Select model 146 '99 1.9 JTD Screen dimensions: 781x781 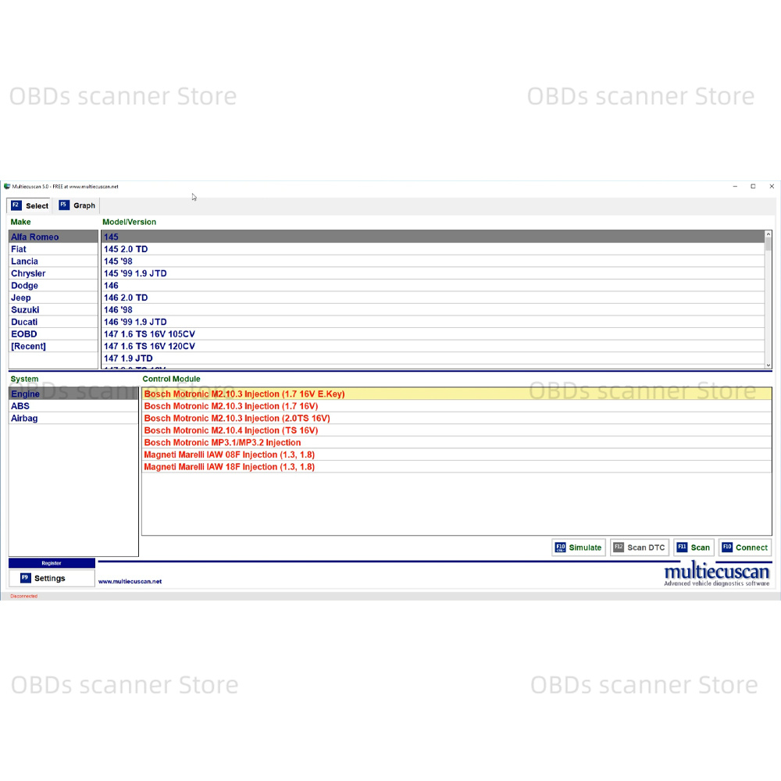coord(433,322)
